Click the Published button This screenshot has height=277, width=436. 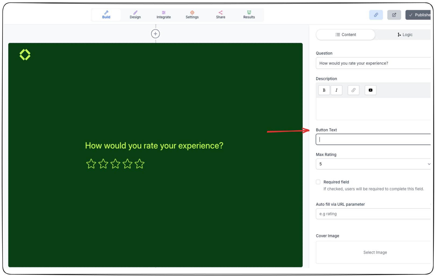click(418, 15)
